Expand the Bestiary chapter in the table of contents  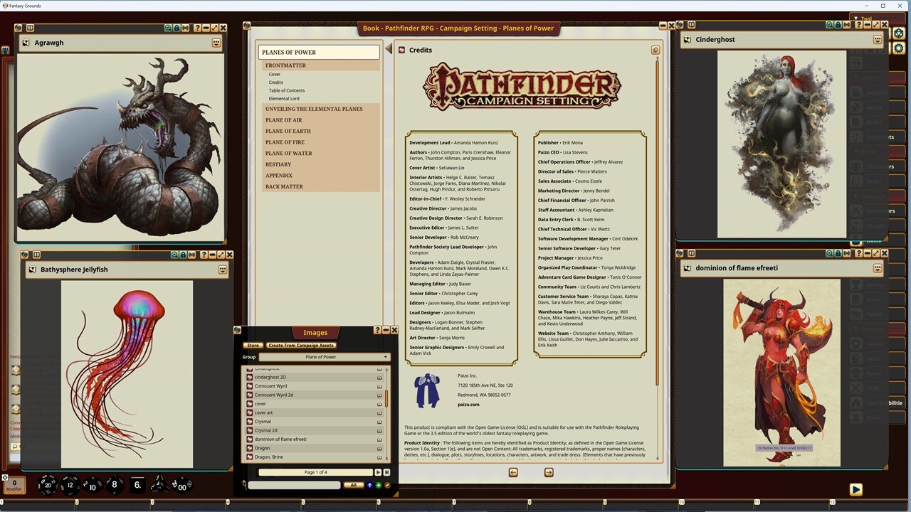point(278,164)
